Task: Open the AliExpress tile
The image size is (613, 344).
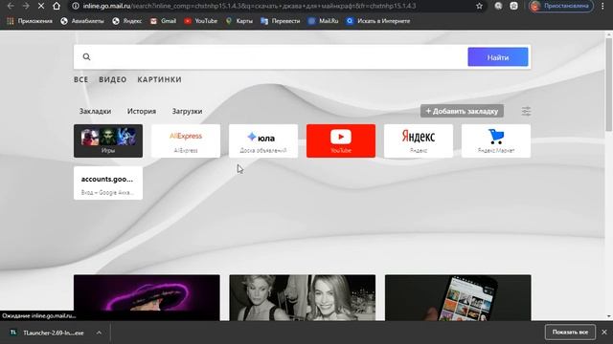Action: 186,140
